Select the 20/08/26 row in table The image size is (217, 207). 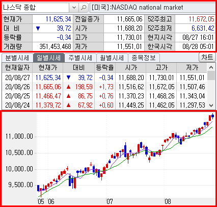104,87
